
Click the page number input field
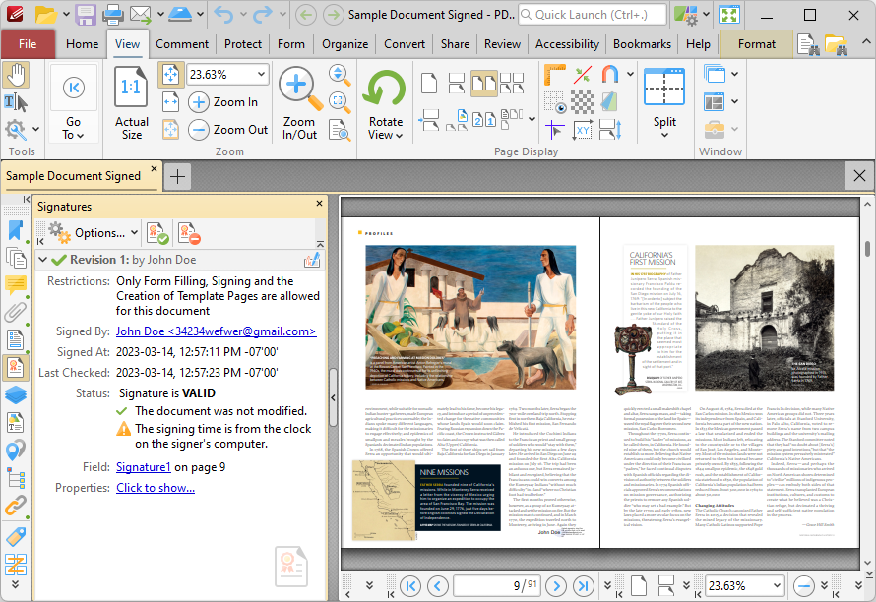point(497,586)
